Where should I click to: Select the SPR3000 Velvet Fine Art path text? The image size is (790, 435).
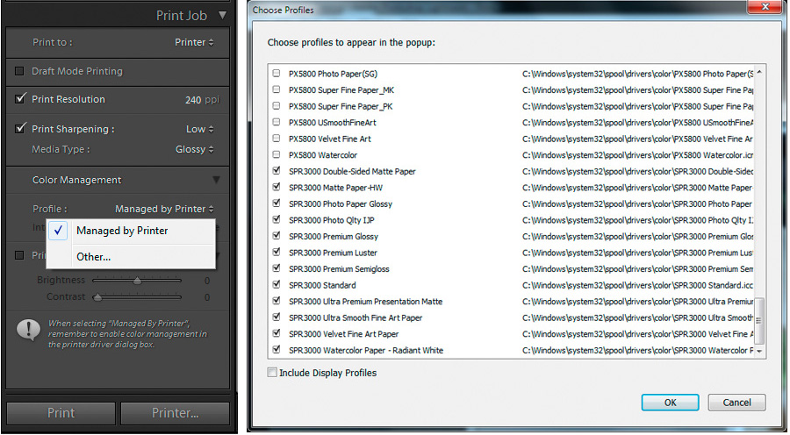637,334
